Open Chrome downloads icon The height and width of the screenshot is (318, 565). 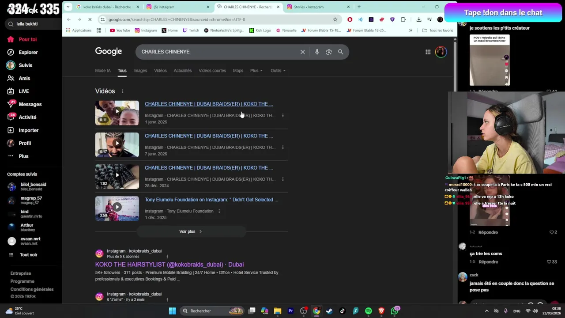pos(419,19)
